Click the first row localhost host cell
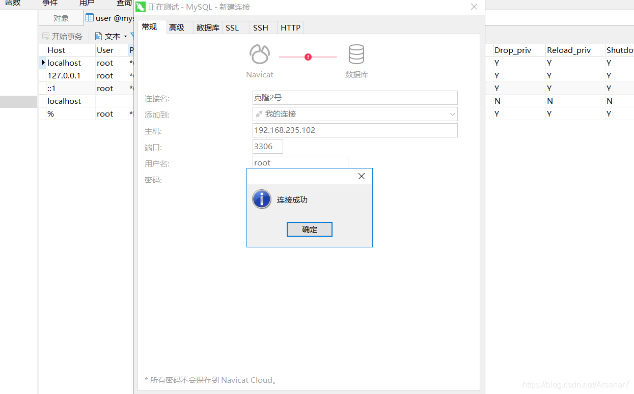This screenshot has width=634, height=394. point(70,63)
